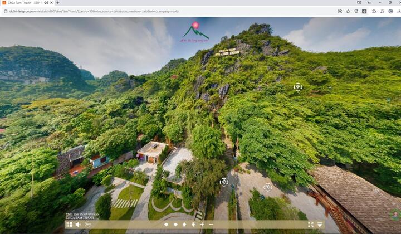Mute the tour sound with the speaker icon
Viewport: 401px width, 234px height.
tap(79, 225)
